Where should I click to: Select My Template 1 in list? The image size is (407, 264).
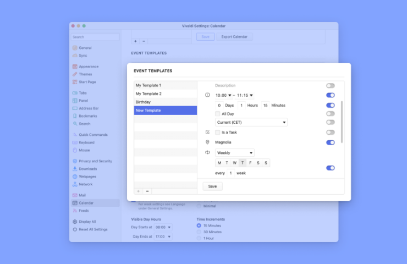click(x=166, y=85)
